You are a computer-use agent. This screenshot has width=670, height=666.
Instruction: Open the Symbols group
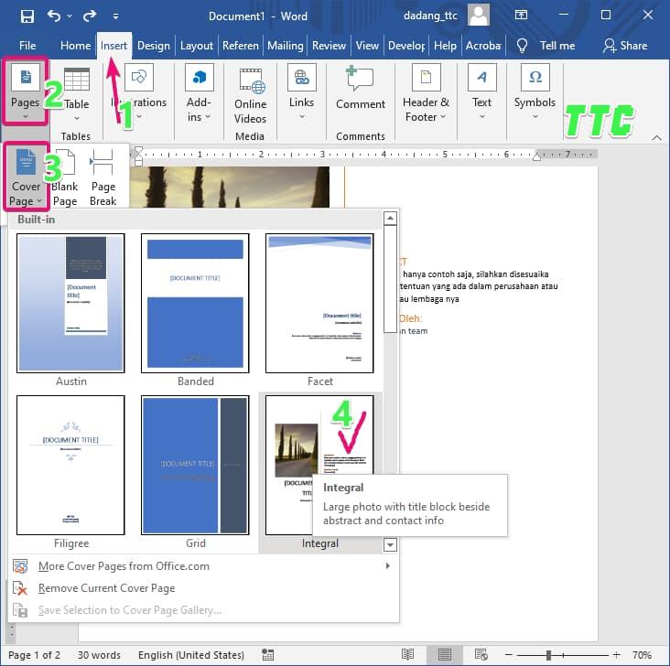click(535, 92)
